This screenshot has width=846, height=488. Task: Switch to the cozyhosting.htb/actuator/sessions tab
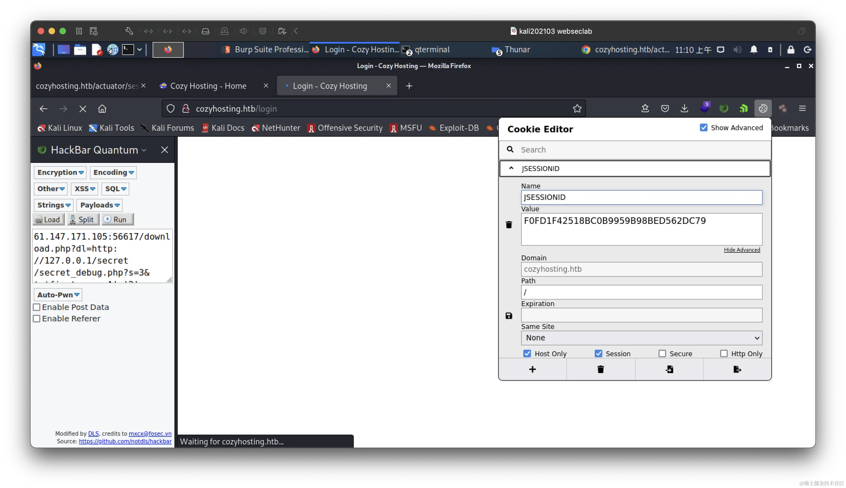[x=87, y=86]
